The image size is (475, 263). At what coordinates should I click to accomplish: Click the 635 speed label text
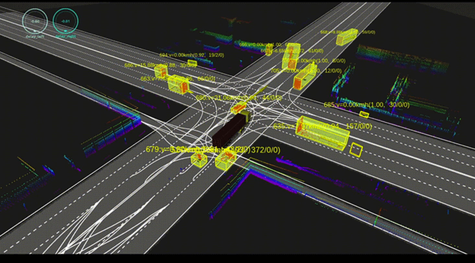click(322, 126)
